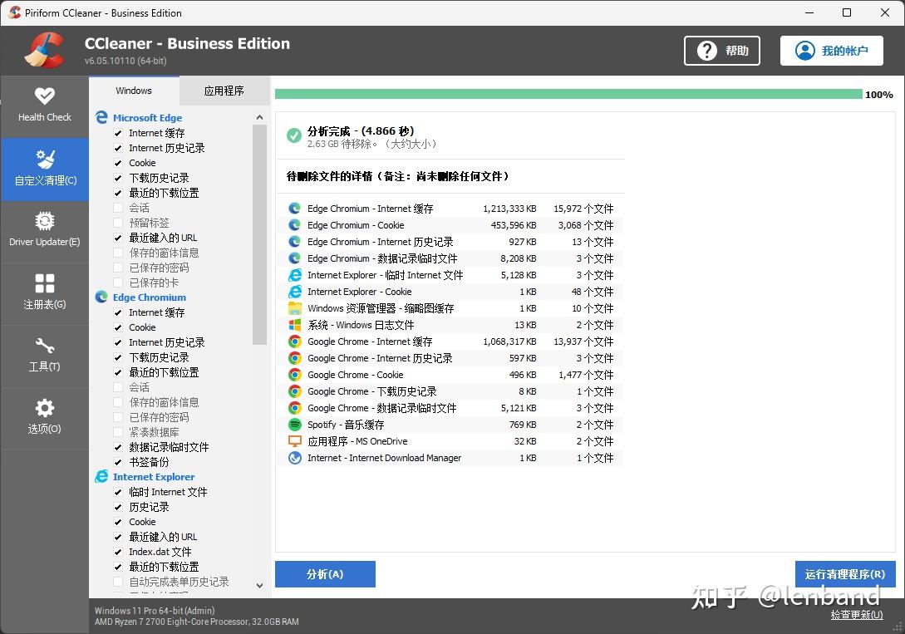Open the Driver Updater gear icon
Screen dimensions: 905x634
44,221
